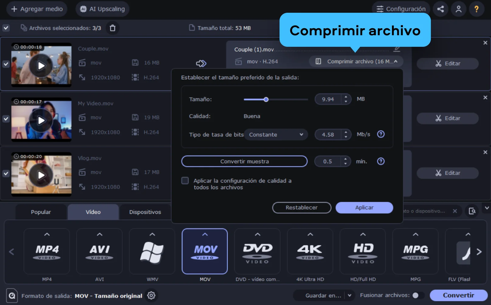The height and width of the screenshot is (305, 491).
Task: Open the Constante bitrate type dropdown
Action: 276,135
